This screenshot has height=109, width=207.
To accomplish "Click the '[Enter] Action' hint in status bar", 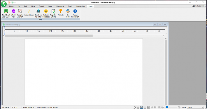I will [x=52, y=107].
